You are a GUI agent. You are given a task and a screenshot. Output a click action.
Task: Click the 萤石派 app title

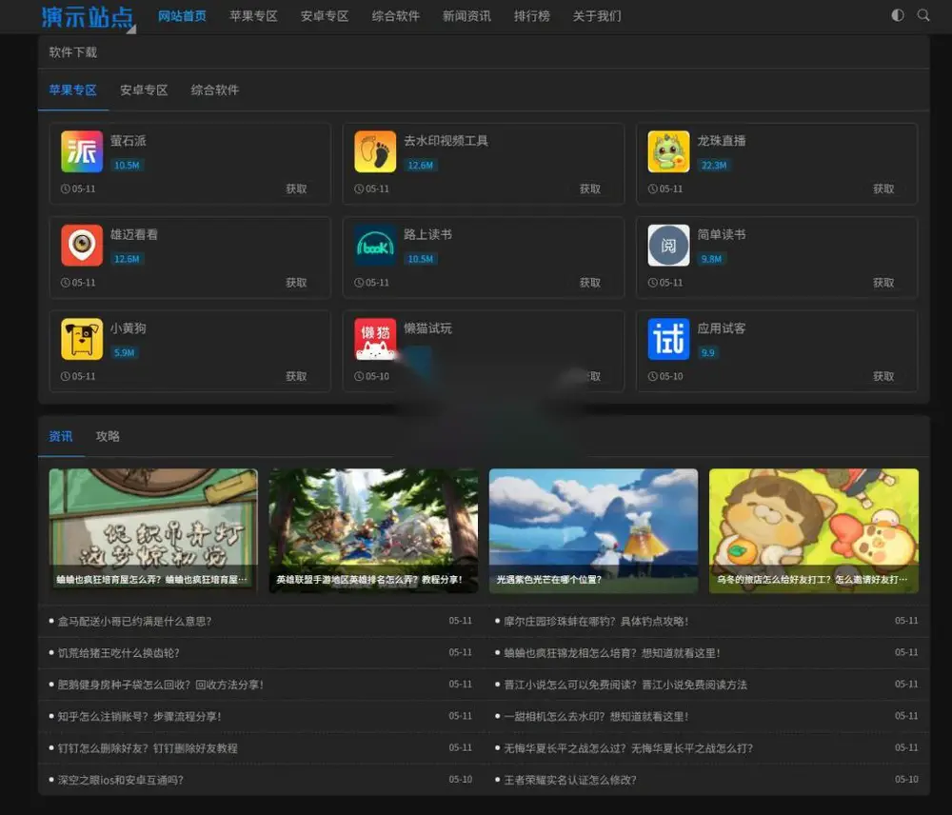(129, 141)
